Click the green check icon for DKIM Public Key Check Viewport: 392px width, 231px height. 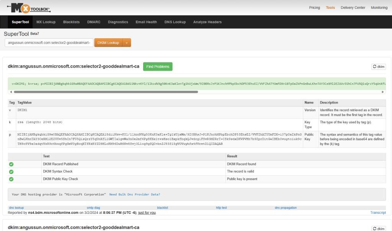(x=11, y=179)
